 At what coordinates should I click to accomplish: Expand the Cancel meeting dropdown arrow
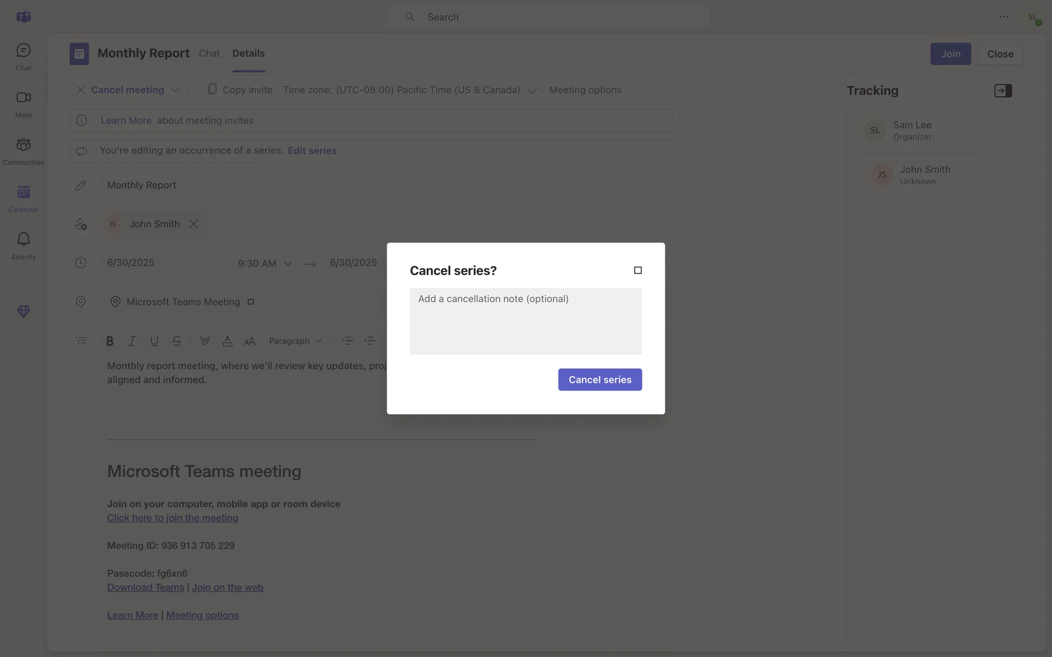[x=175, y=90]
